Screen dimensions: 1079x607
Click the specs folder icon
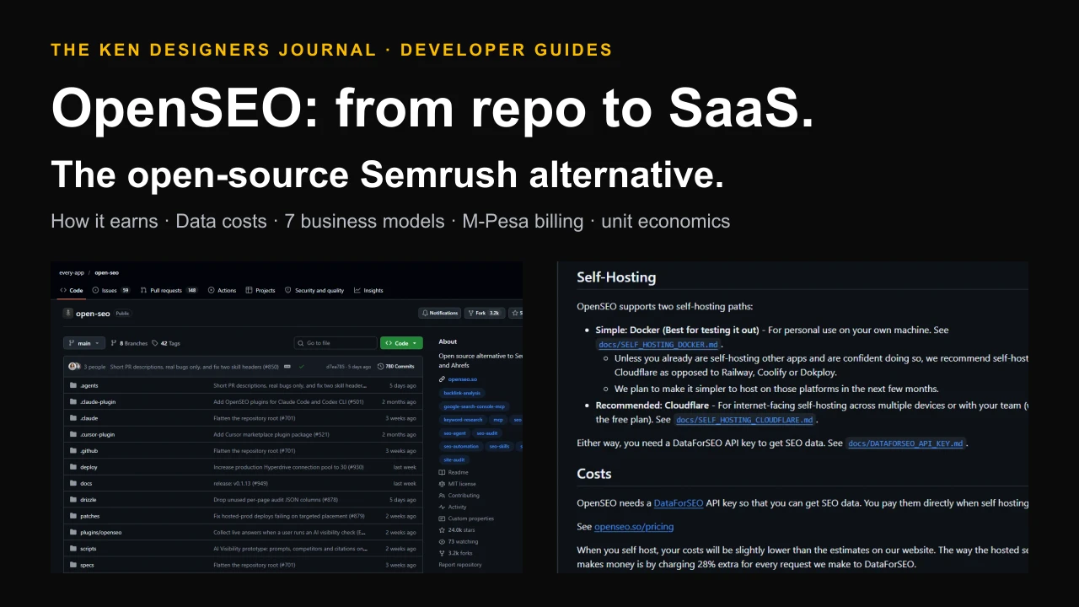[x=73, y=565]
